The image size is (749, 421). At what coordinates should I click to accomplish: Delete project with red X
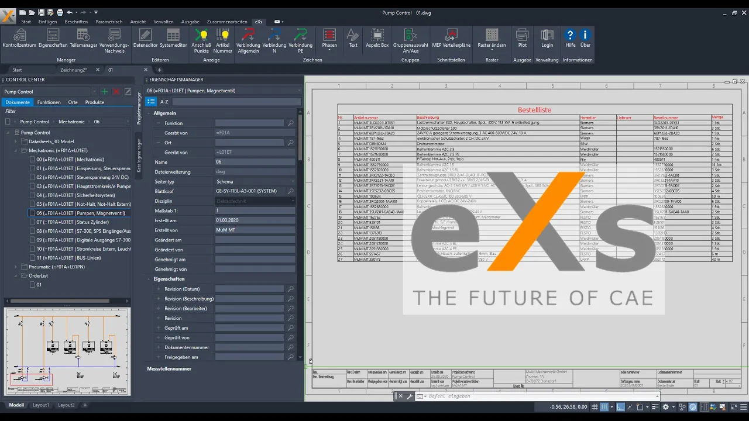click(x=116, y=92)
